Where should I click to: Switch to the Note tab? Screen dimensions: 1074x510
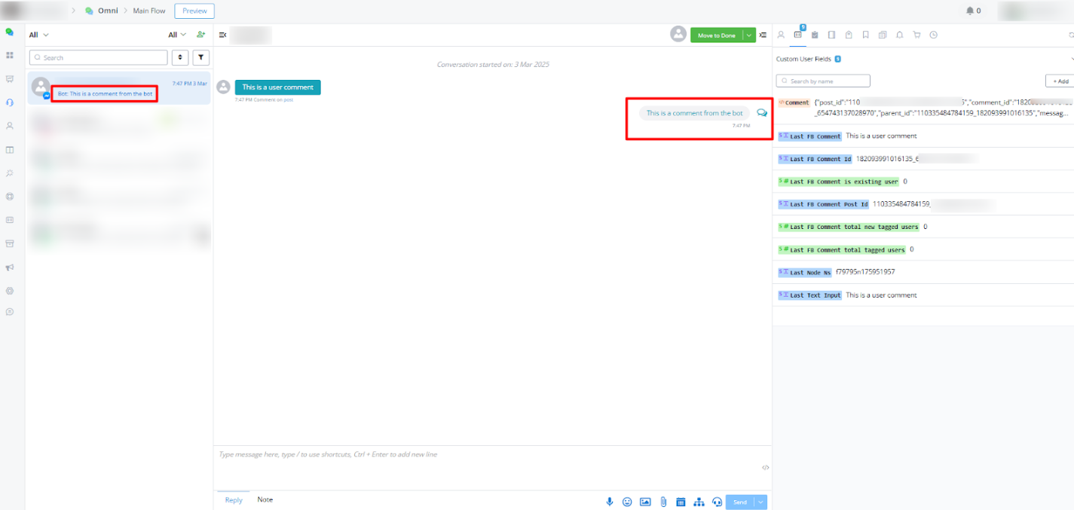(265, 499)
